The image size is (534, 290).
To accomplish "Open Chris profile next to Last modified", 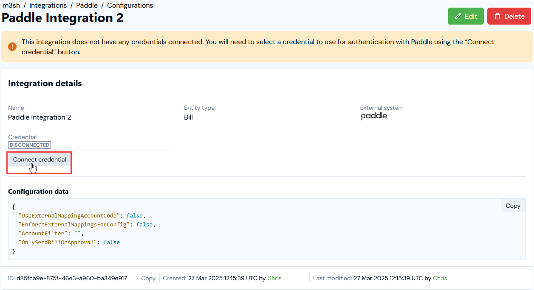I will coord(440,279).
